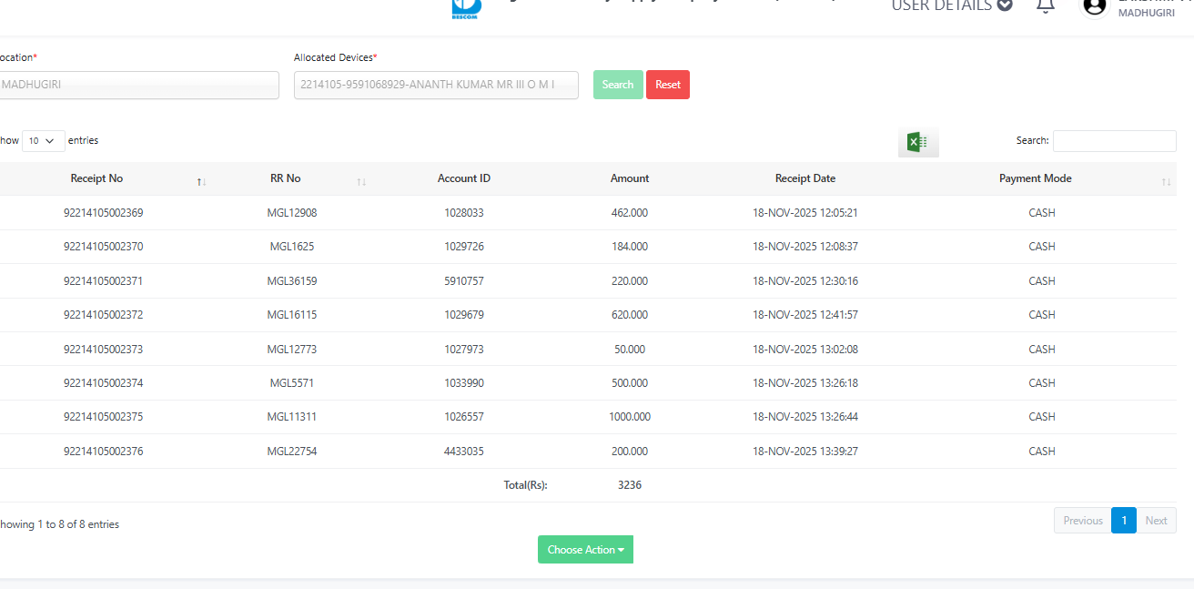Click RR No MGL1625

tap(292, 247)
